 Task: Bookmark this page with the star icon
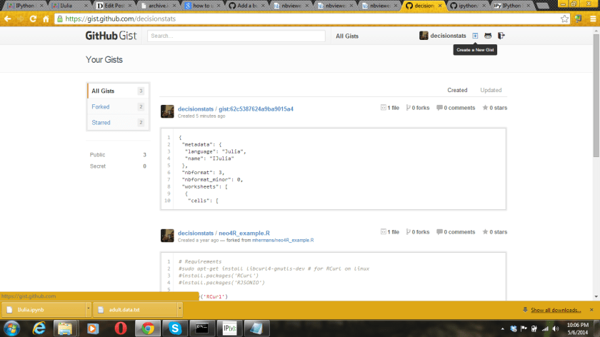click(x=564, y=19)
